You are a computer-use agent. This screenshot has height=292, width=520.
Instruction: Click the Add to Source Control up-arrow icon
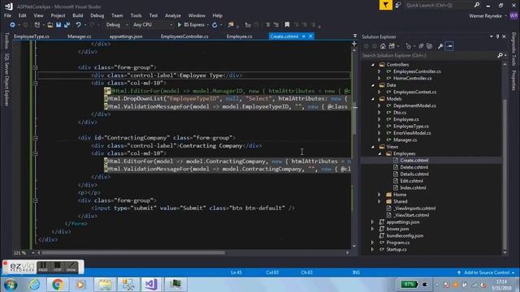click(x=459, y=273)
